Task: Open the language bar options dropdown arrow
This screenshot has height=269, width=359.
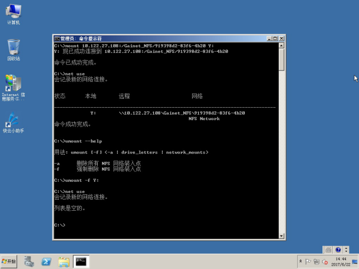Action: [x=347, y=250]
